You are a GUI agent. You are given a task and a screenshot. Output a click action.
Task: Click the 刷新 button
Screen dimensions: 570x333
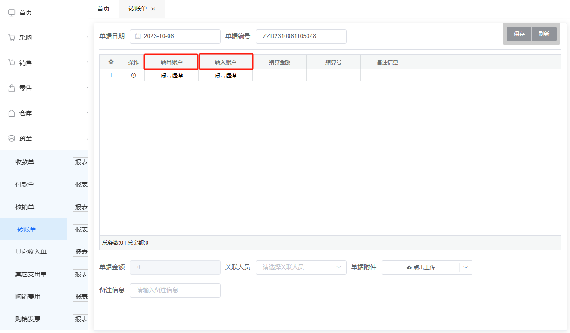[x=543, y=34]
